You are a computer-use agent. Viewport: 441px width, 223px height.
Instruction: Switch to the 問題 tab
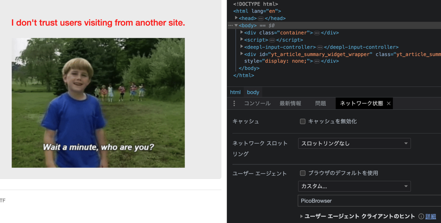pyautogui.click(x=320, y=104)
